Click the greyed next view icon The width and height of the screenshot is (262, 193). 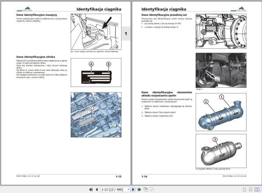point(152,190)
